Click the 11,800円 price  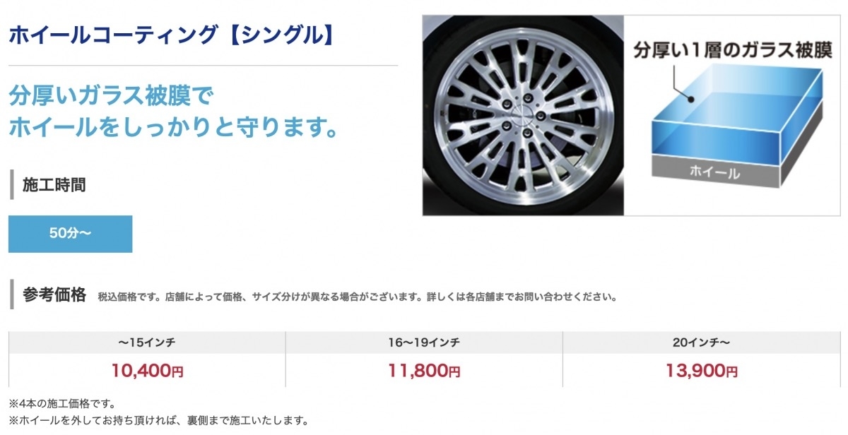[424, 369]
